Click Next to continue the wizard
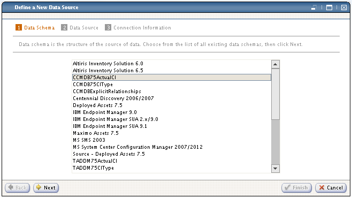This screenshot has height=198, width=352. (x=46, y=188)
